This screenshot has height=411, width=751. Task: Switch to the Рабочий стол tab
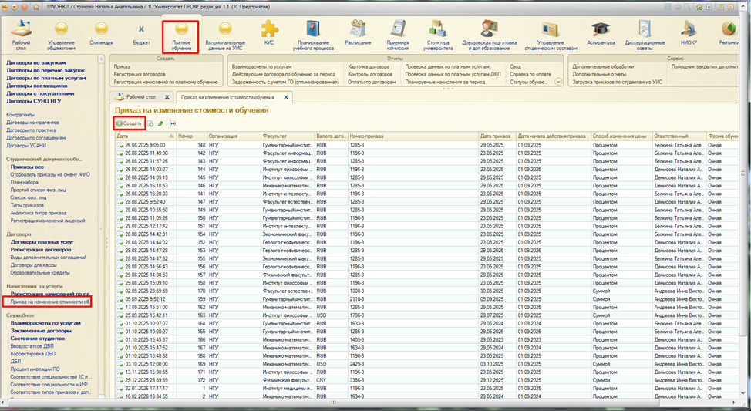tap(140, 97)
